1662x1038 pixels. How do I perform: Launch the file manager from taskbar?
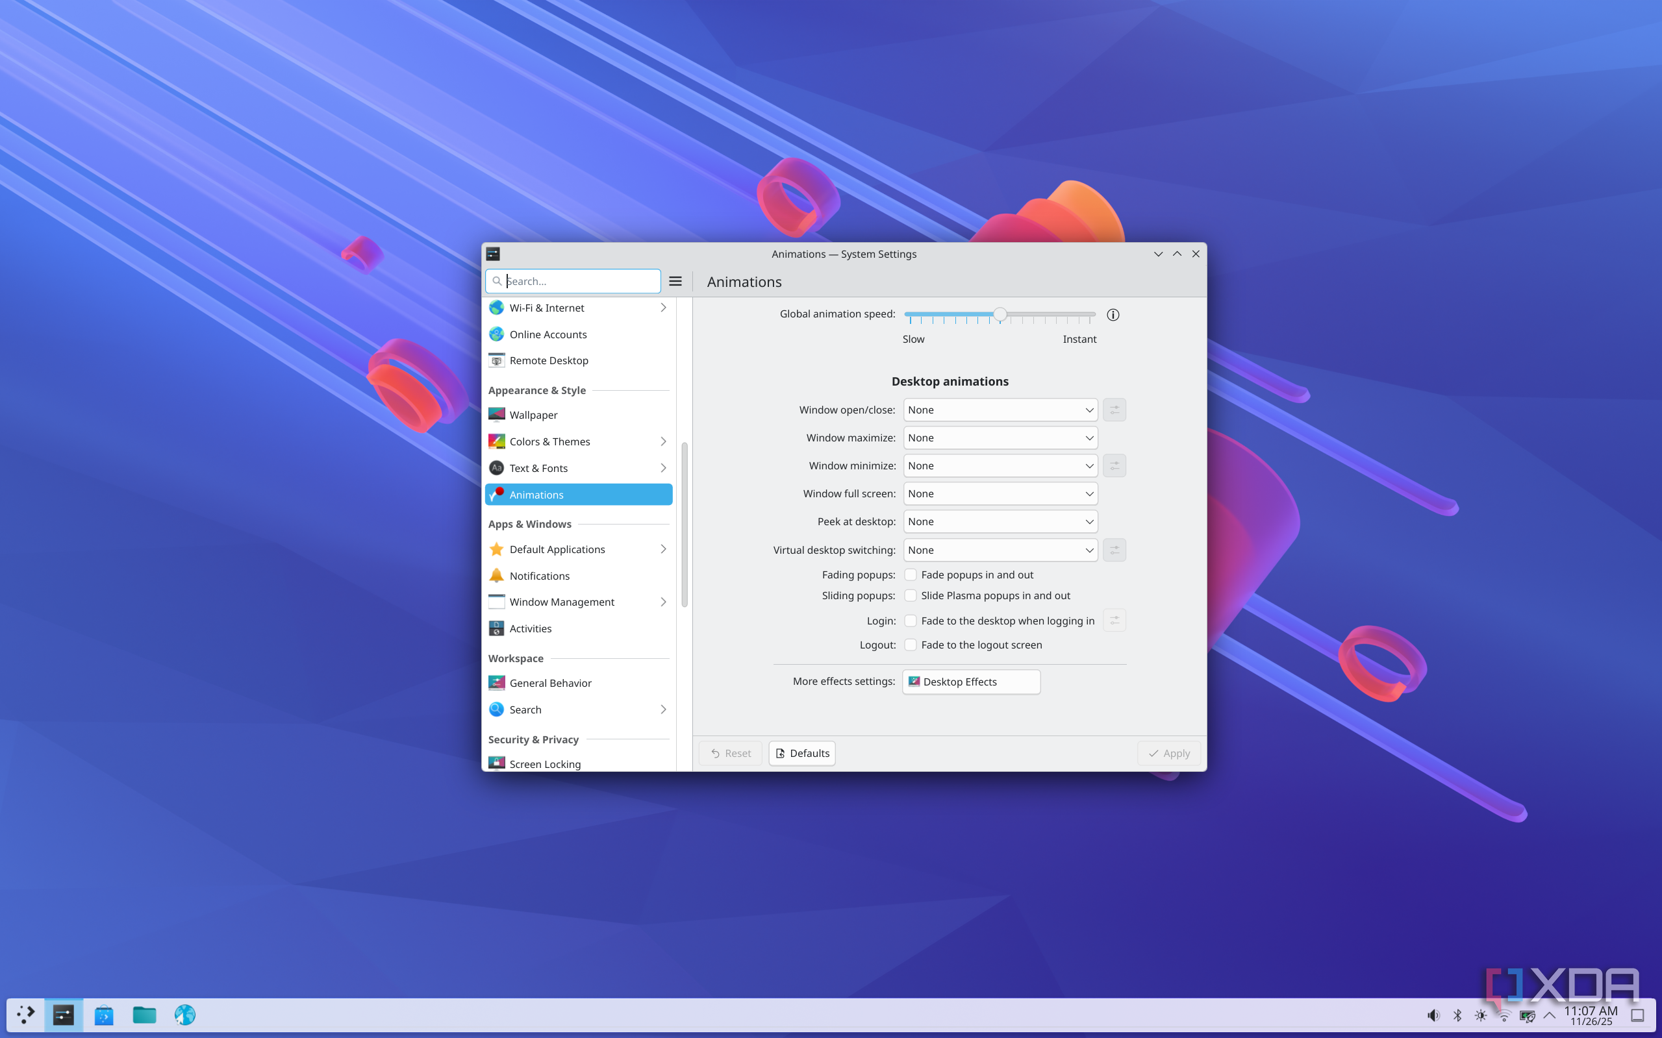pos(144,1015)
